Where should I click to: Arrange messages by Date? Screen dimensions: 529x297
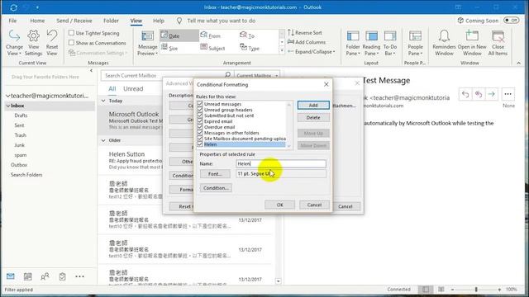(179, 35)
